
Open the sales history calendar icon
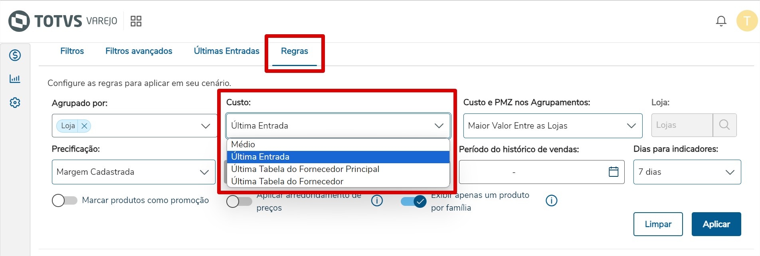pos(614,172)
